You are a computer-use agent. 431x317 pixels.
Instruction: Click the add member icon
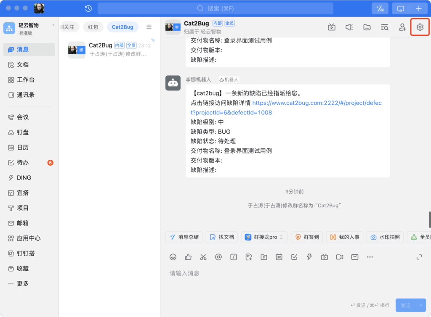pyautogui.click(x=402, y=27)
